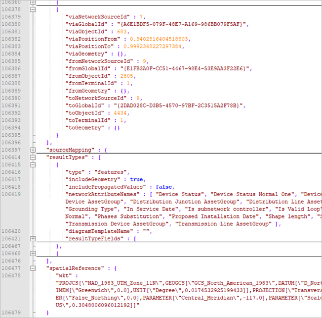
Task: Click the "diagramTemplateName" key
Action: [x=99, y=231]
